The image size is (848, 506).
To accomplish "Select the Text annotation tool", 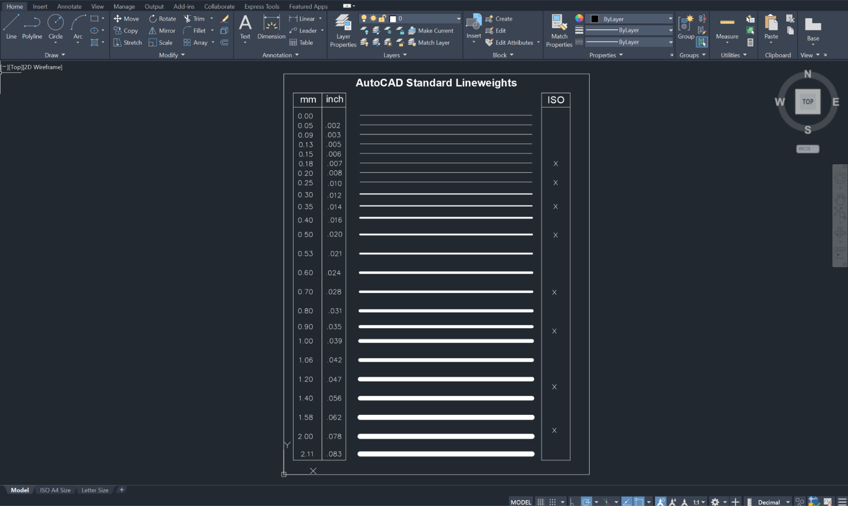I will [245, 27].
